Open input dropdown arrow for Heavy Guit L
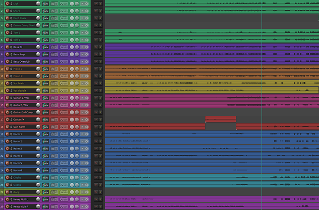This screenshot has width=319, height=210. pos(87,199)
